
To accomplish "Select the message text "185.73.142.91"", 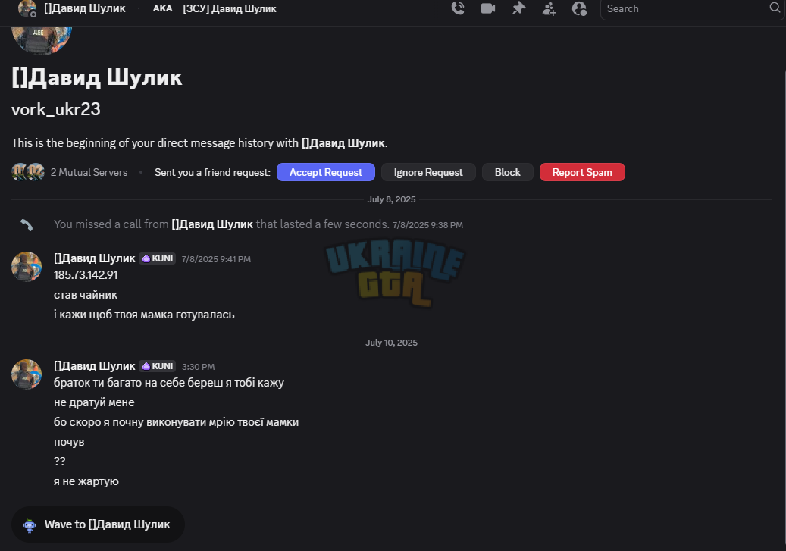I will click(86, 275).
